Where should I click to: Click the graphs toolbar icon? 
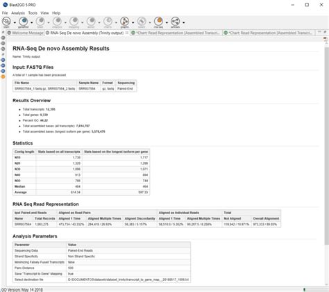click(124, 22)
